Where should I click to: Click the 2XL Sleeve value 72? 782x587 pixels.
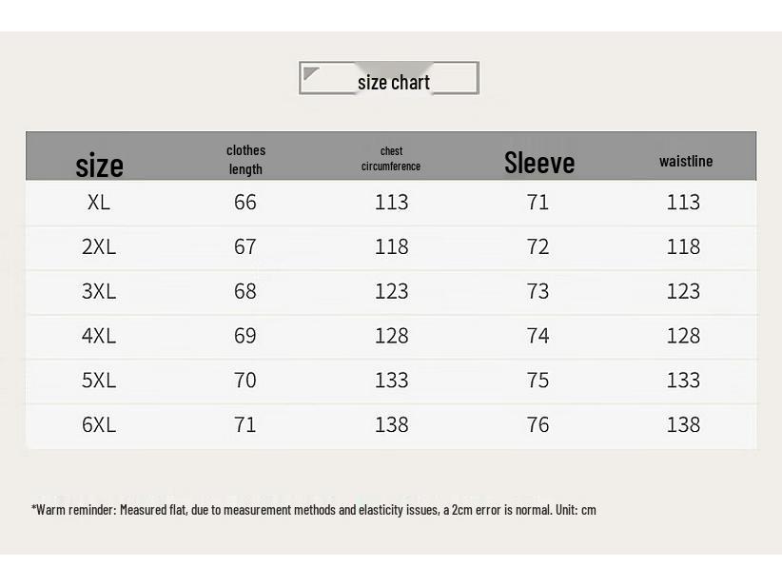click(538, 246)
